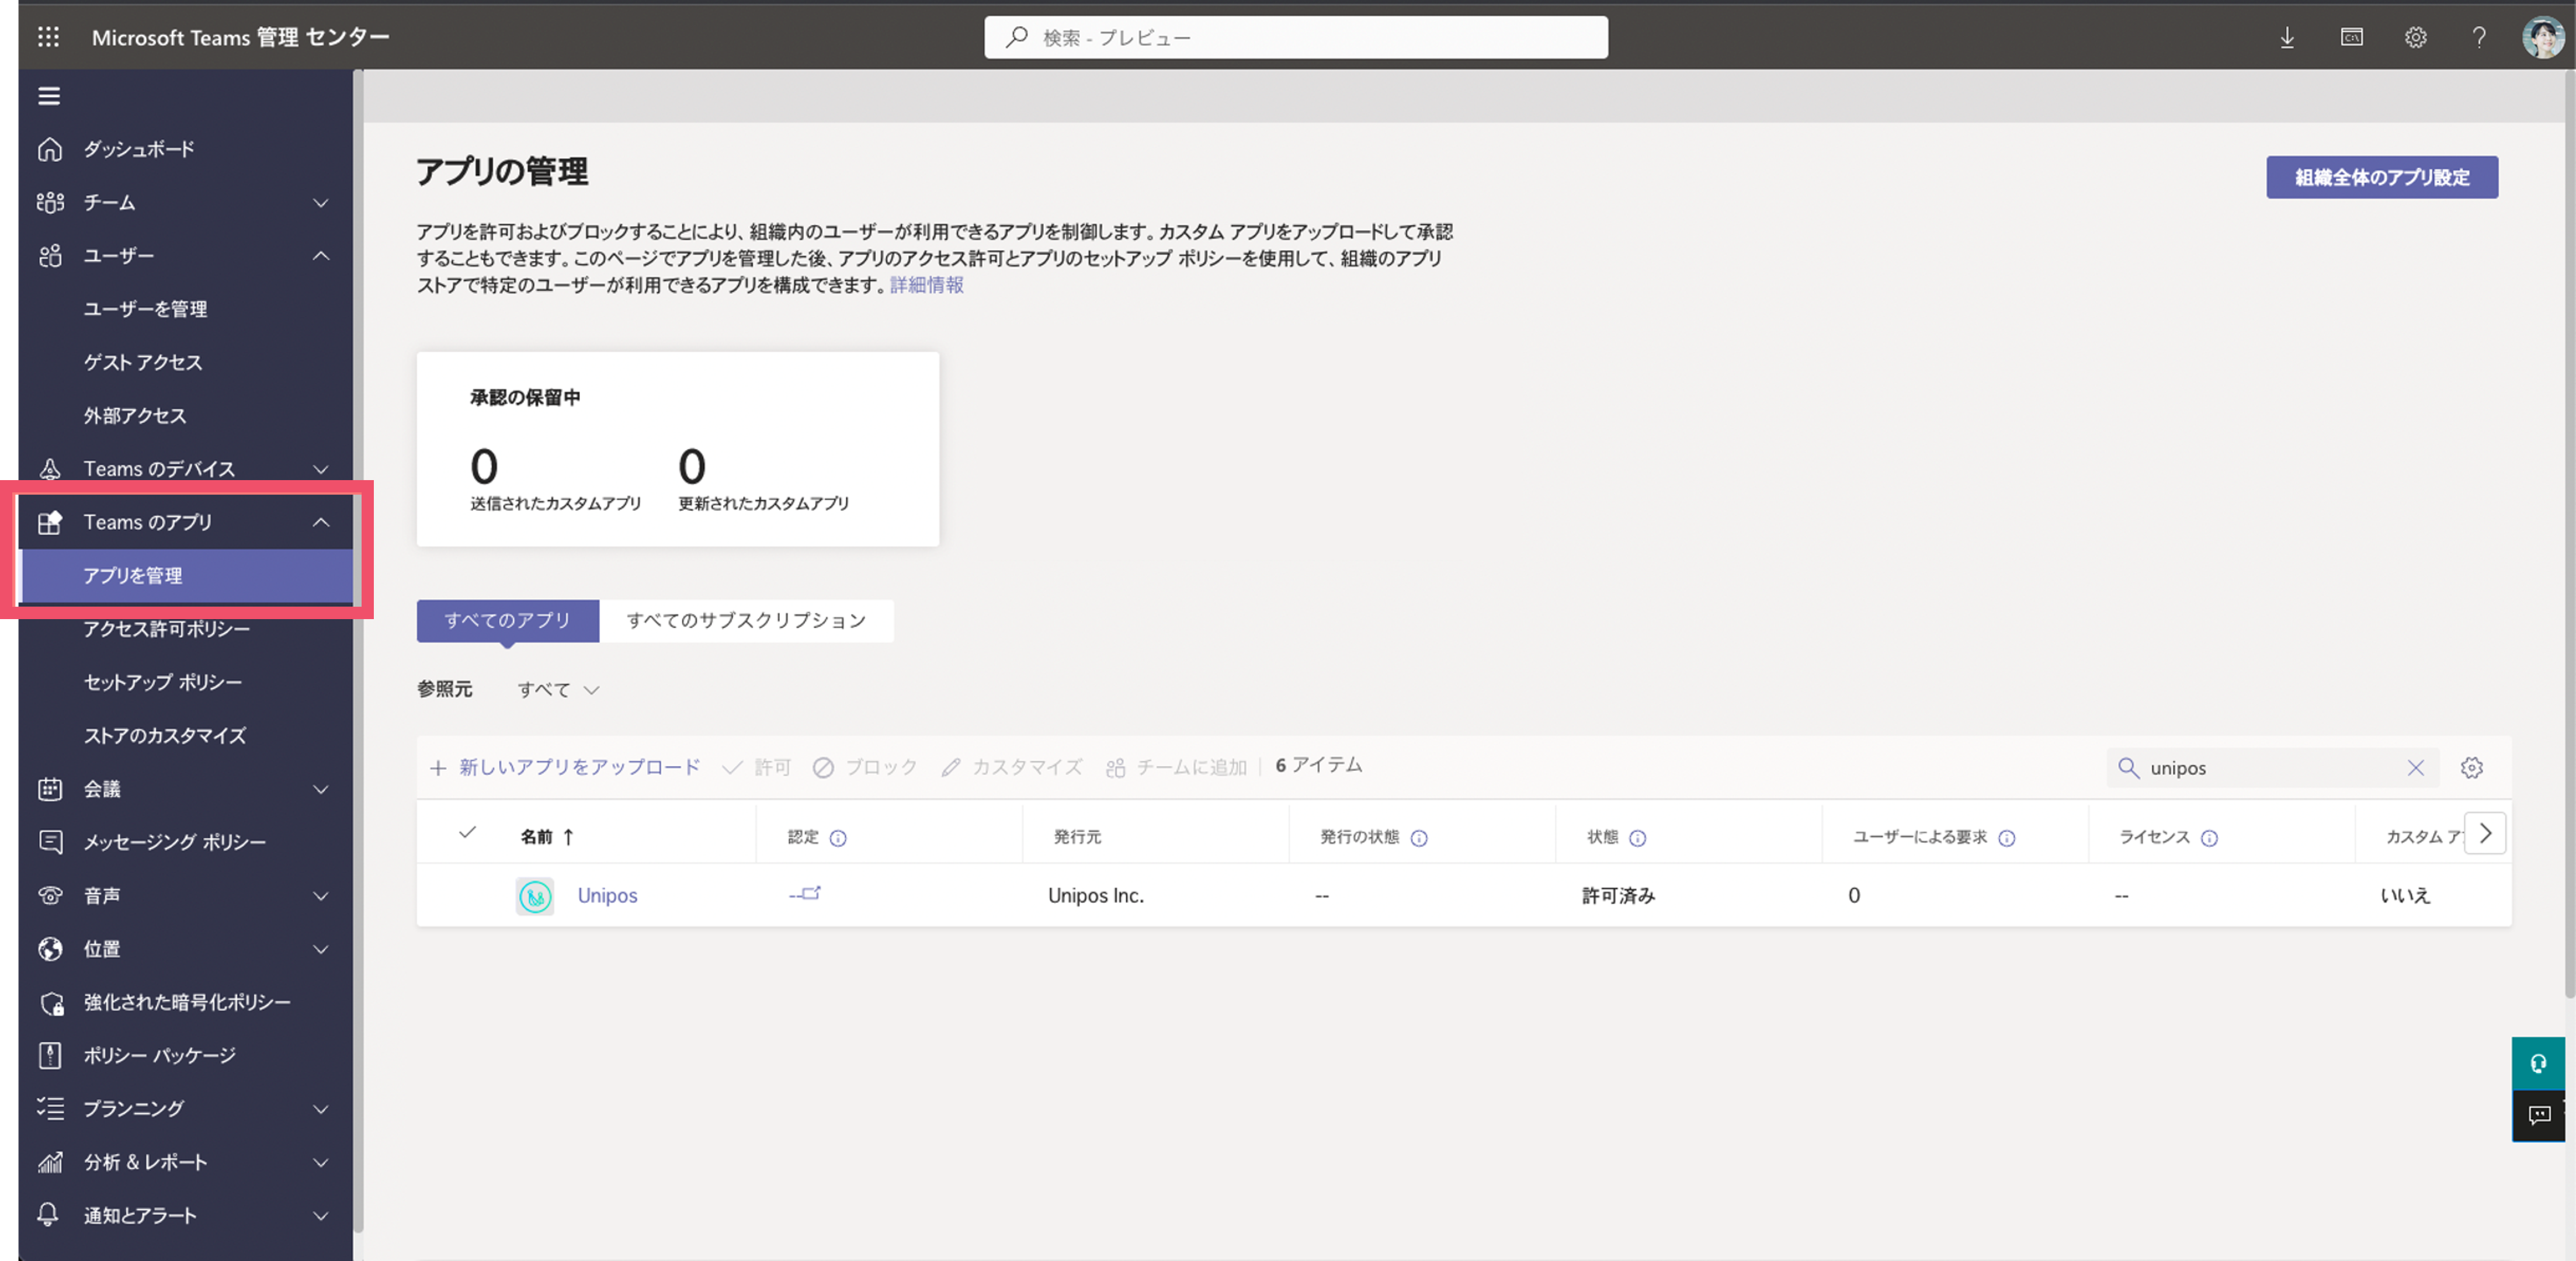Click the download icon in header
The height and width of the screenshot is (1261, 2576).
click(x=2287, y=37)
